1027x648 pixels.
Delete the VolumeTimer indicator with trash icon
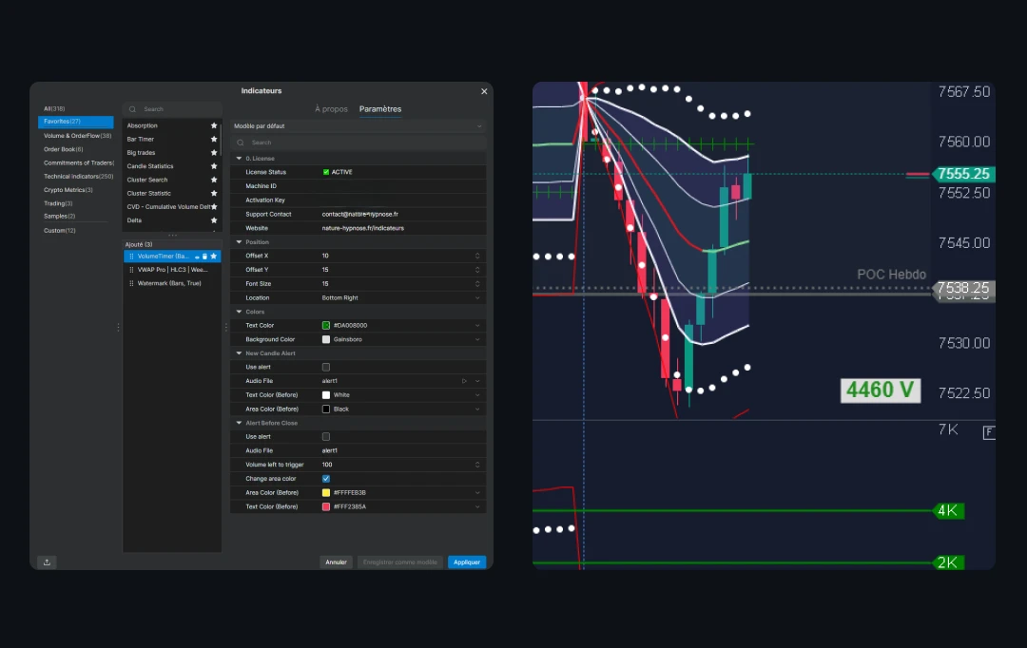[205, 257]
